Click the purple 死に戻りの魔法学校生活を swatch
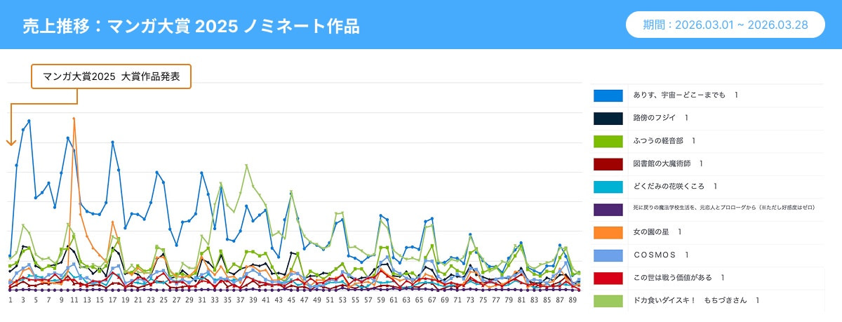This screenshot has height=322, width=842. [608, 209]
